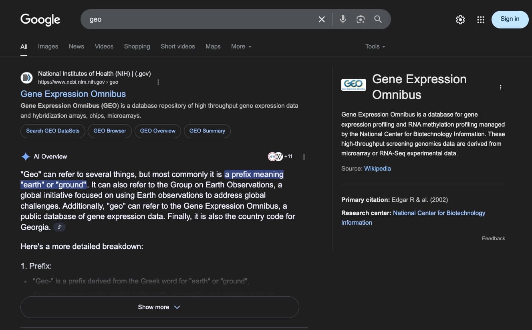Select the All tab
Viewport: 532px width, 330px height.
pyautogui.click(x=24, y=46)
